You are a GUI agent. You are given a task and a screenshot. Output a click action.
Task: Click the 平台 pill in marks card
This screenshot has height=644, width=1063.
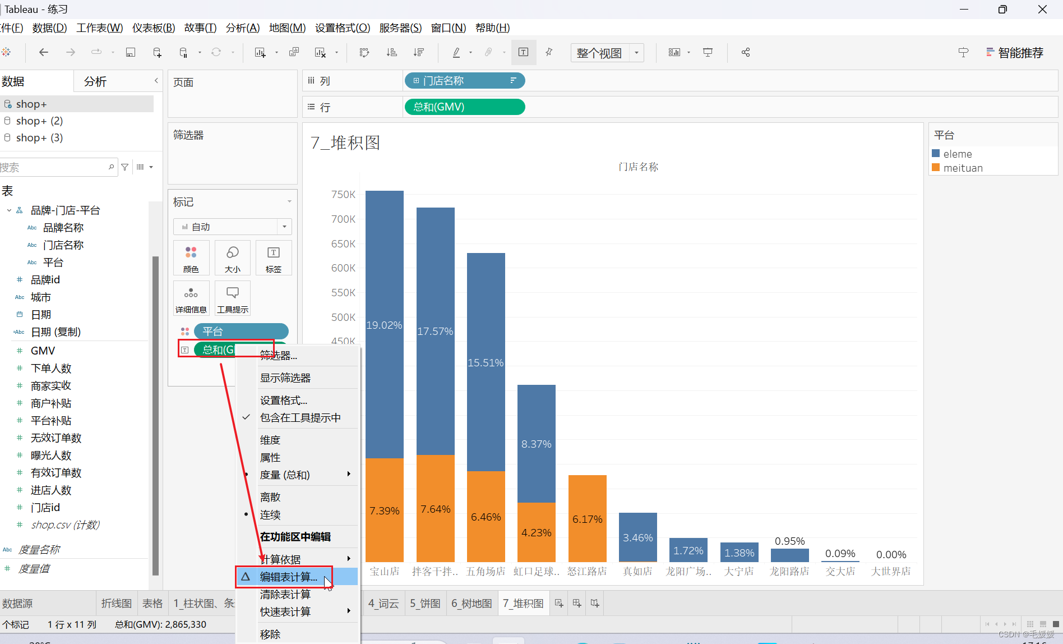(x=241, y=331)
